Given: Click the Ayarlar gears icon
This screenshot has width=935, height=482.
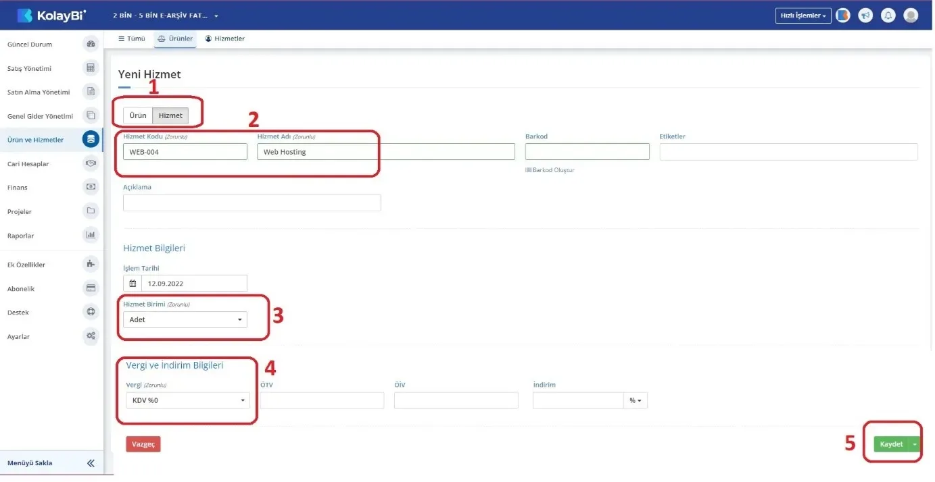Looking at the screenshot, I should tap(91, 336).
